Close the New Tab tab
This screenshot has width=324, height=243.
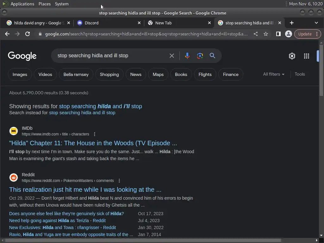point(209,23)
